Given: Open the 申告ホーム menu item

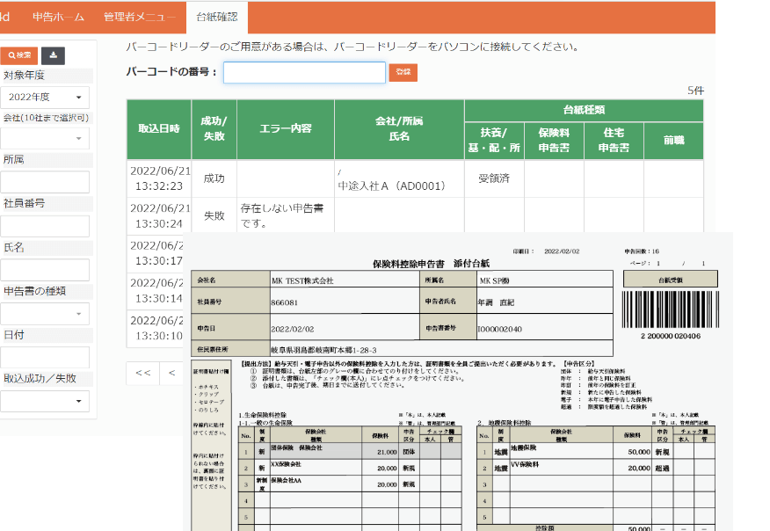Looking at the screenshot, I should [58, 18].
